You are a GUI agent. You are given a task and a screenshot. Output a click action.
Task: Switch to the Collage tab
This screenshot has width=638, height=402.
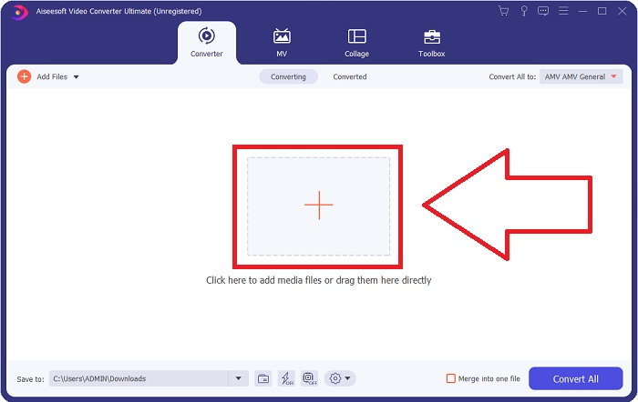pyautogui.click(x=356, y=42)
